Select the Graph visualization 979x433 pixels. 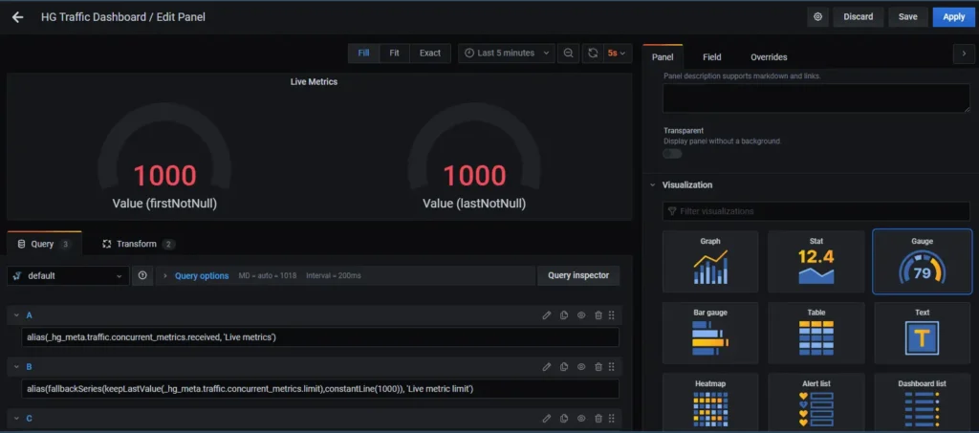point(710,261)
